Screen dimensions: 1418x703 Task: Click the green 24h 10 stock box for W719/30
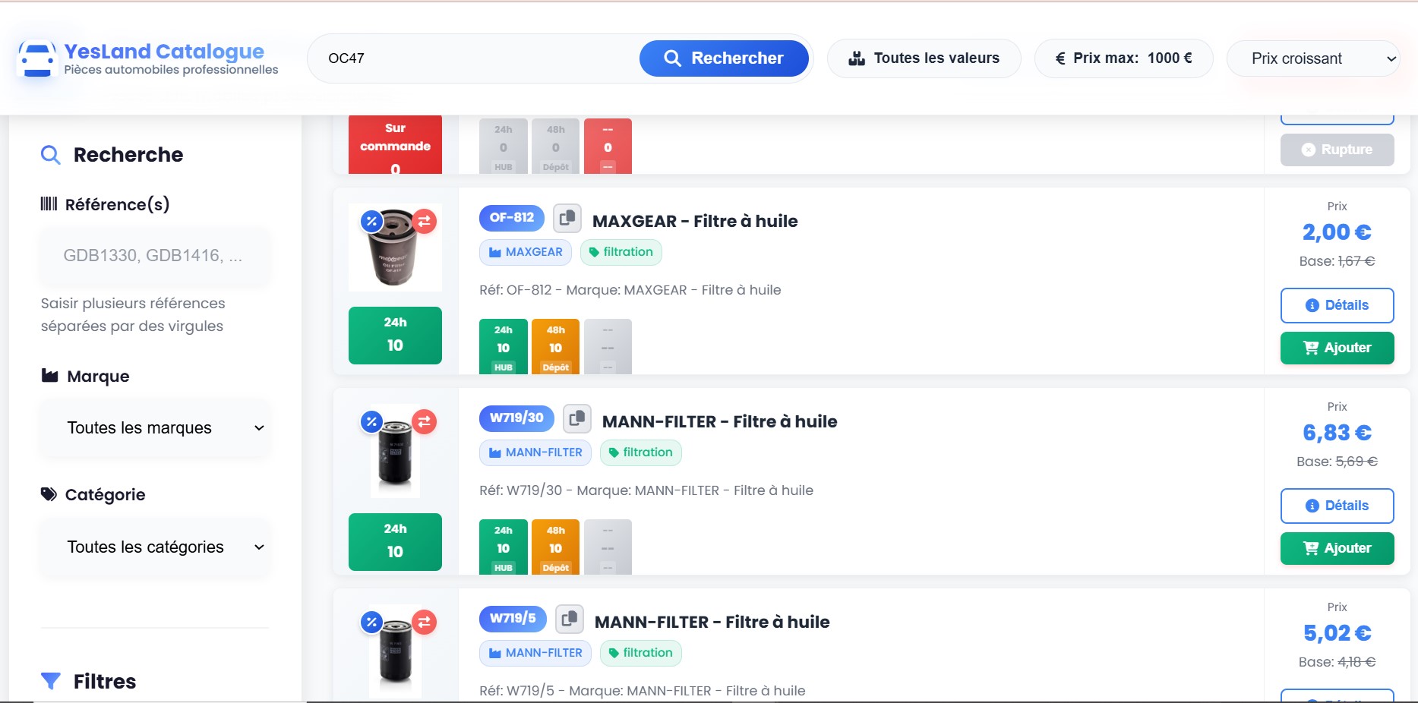[x=395, y=541]
